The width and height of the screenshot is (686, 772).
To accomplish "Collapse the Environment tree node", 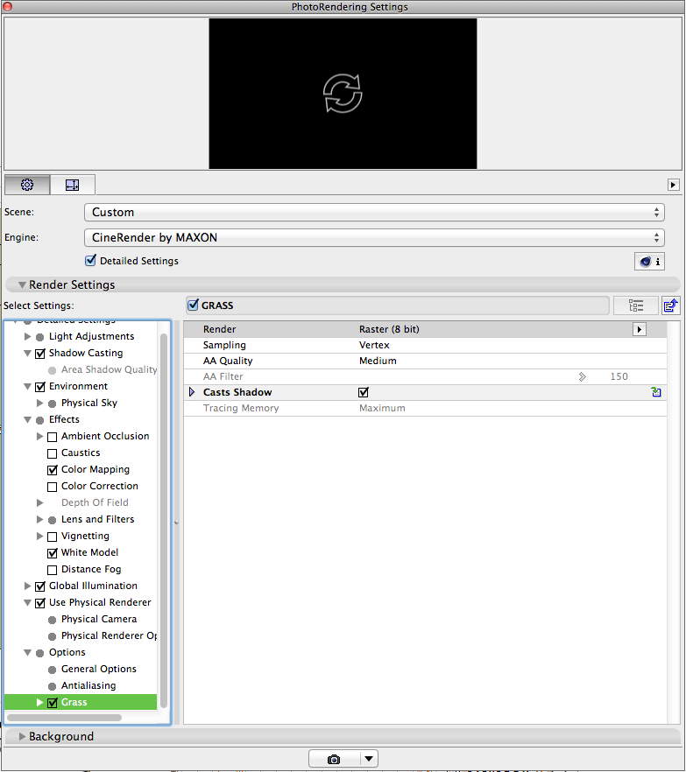I will click(28, 387).
